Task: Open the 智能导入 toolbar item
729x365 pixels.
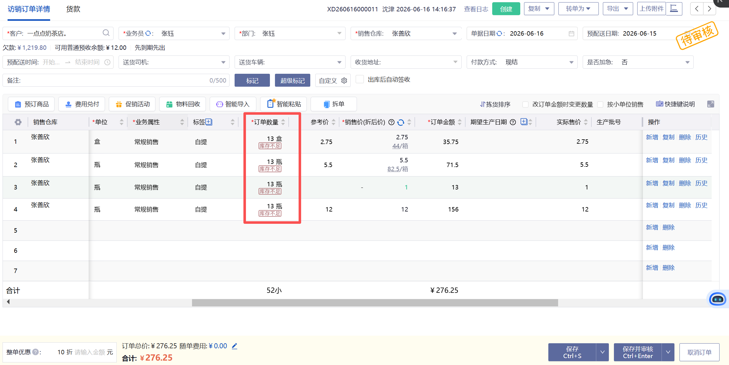Action: (233, 104)
